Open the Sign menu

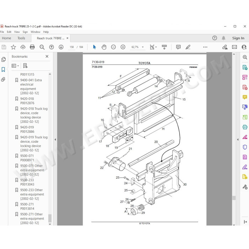[25, 32]
